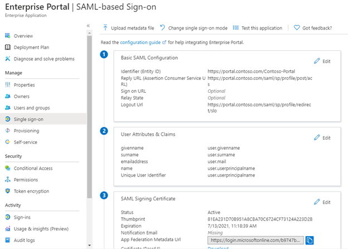Image resolution: width=348 pixels, height=249 pixels.
Task: Click the sidebar scrollbar down arrow
Action: (x=89, y=246)
